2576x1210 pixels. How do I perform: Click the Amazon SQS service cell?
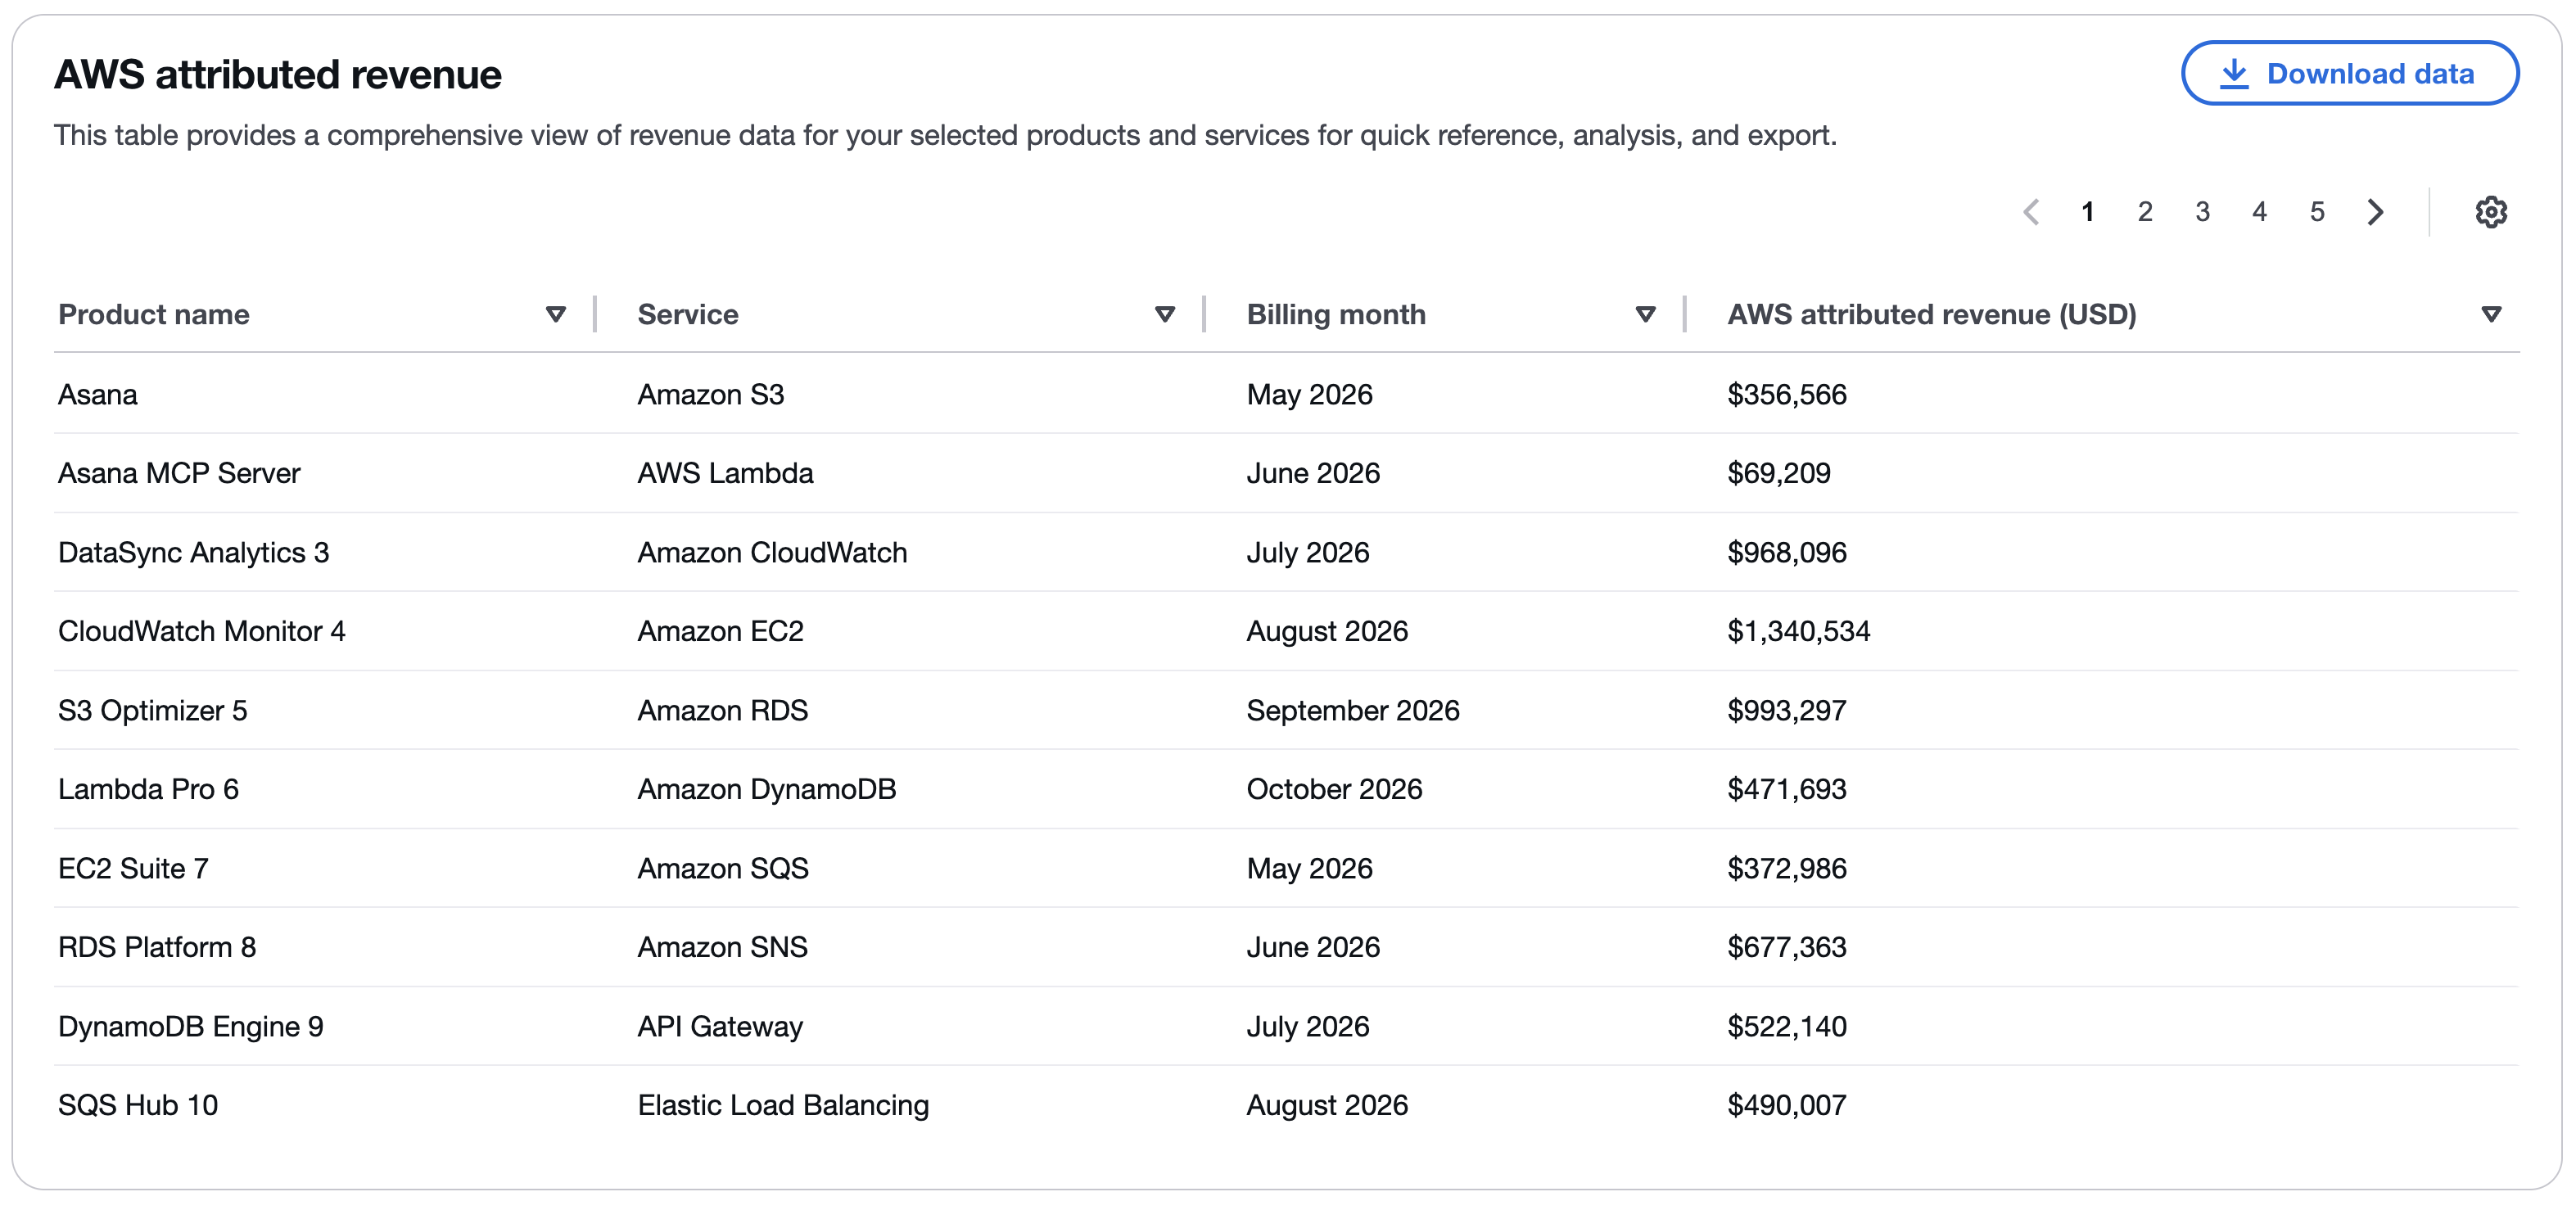[723, 868]
